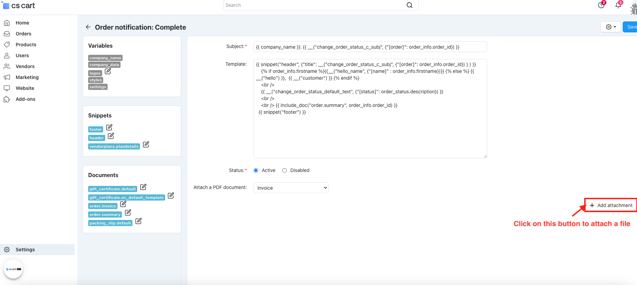Insert the logos variable tag
Image resolution: width=637 pixels, height=285 pixels.
(x=95, y=73)
